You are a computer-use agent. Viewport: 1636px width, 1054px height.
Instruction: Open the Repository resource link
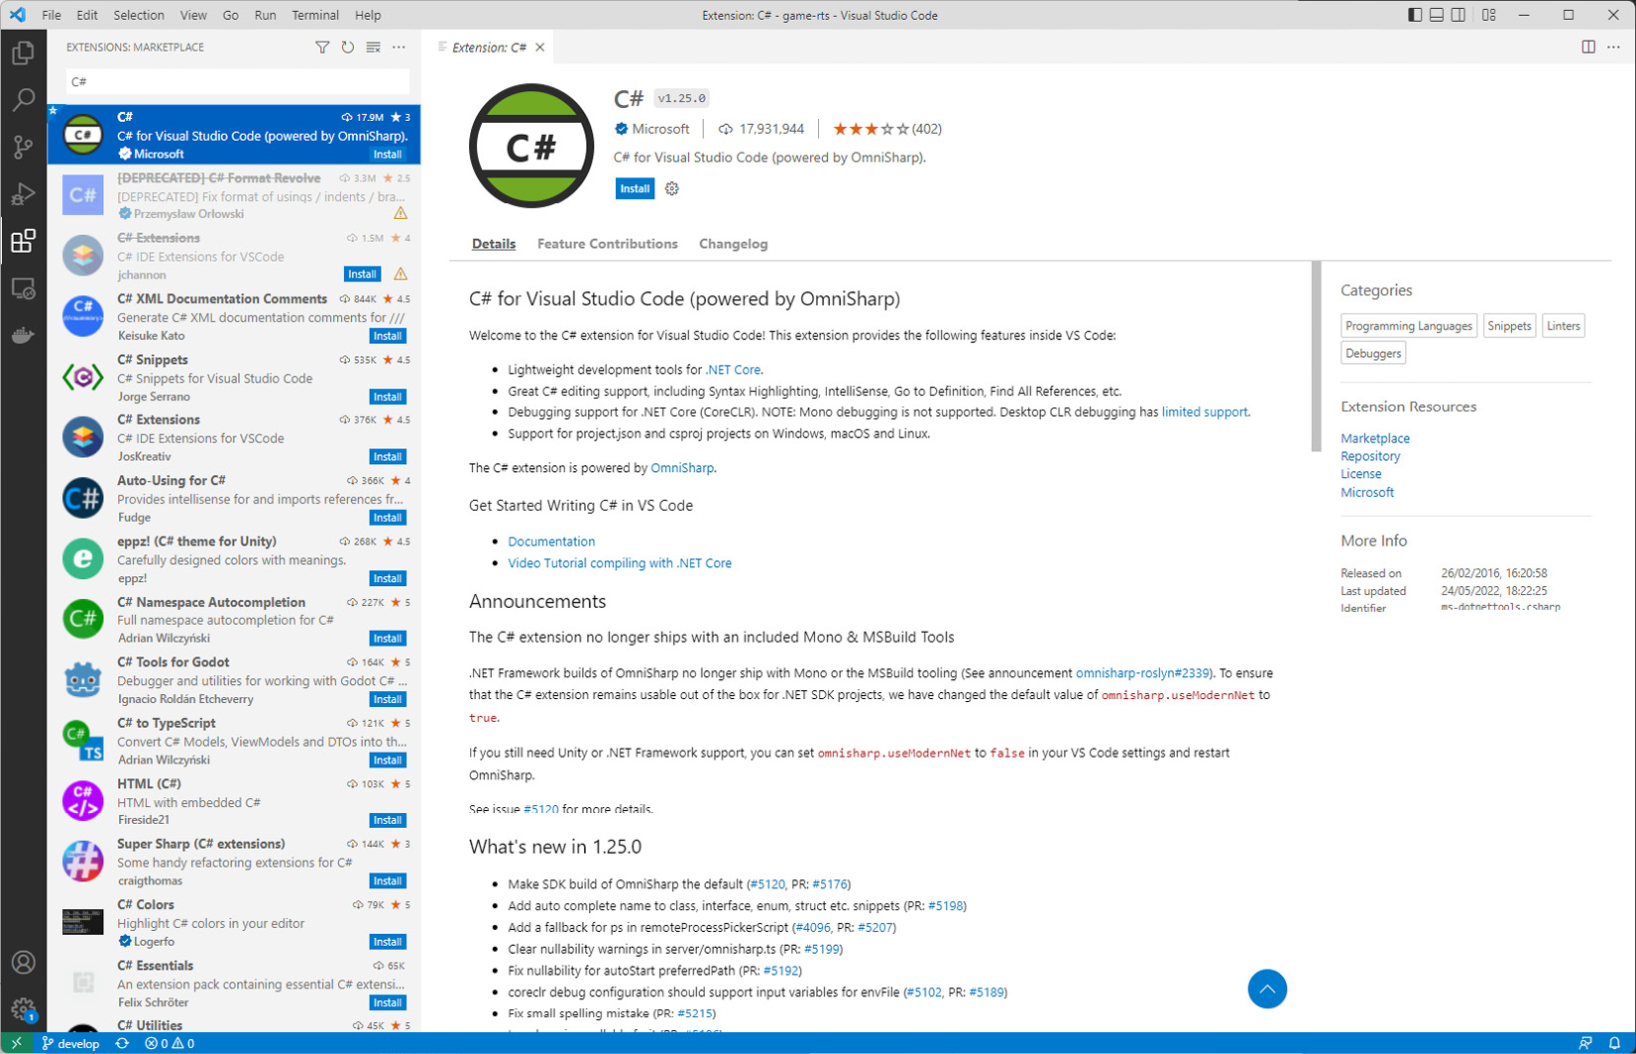1370,456
